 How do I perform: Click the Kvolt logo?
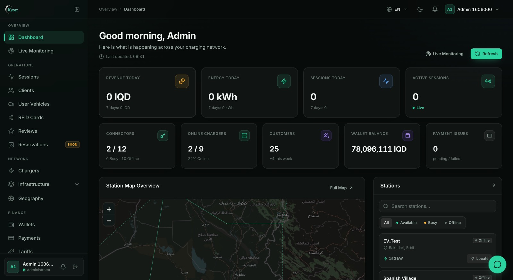(12, 9)
